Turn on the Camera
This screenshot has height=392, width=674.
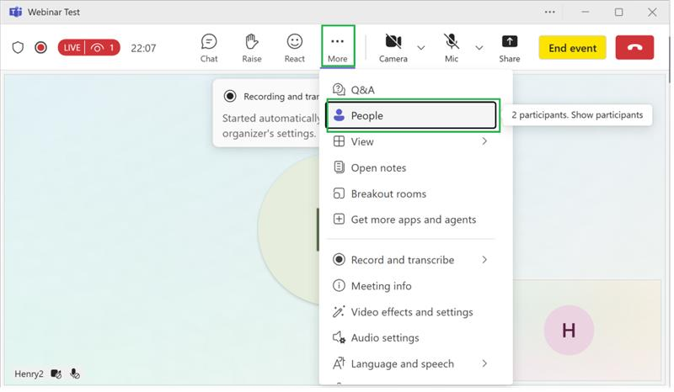[x=393, y=48]
